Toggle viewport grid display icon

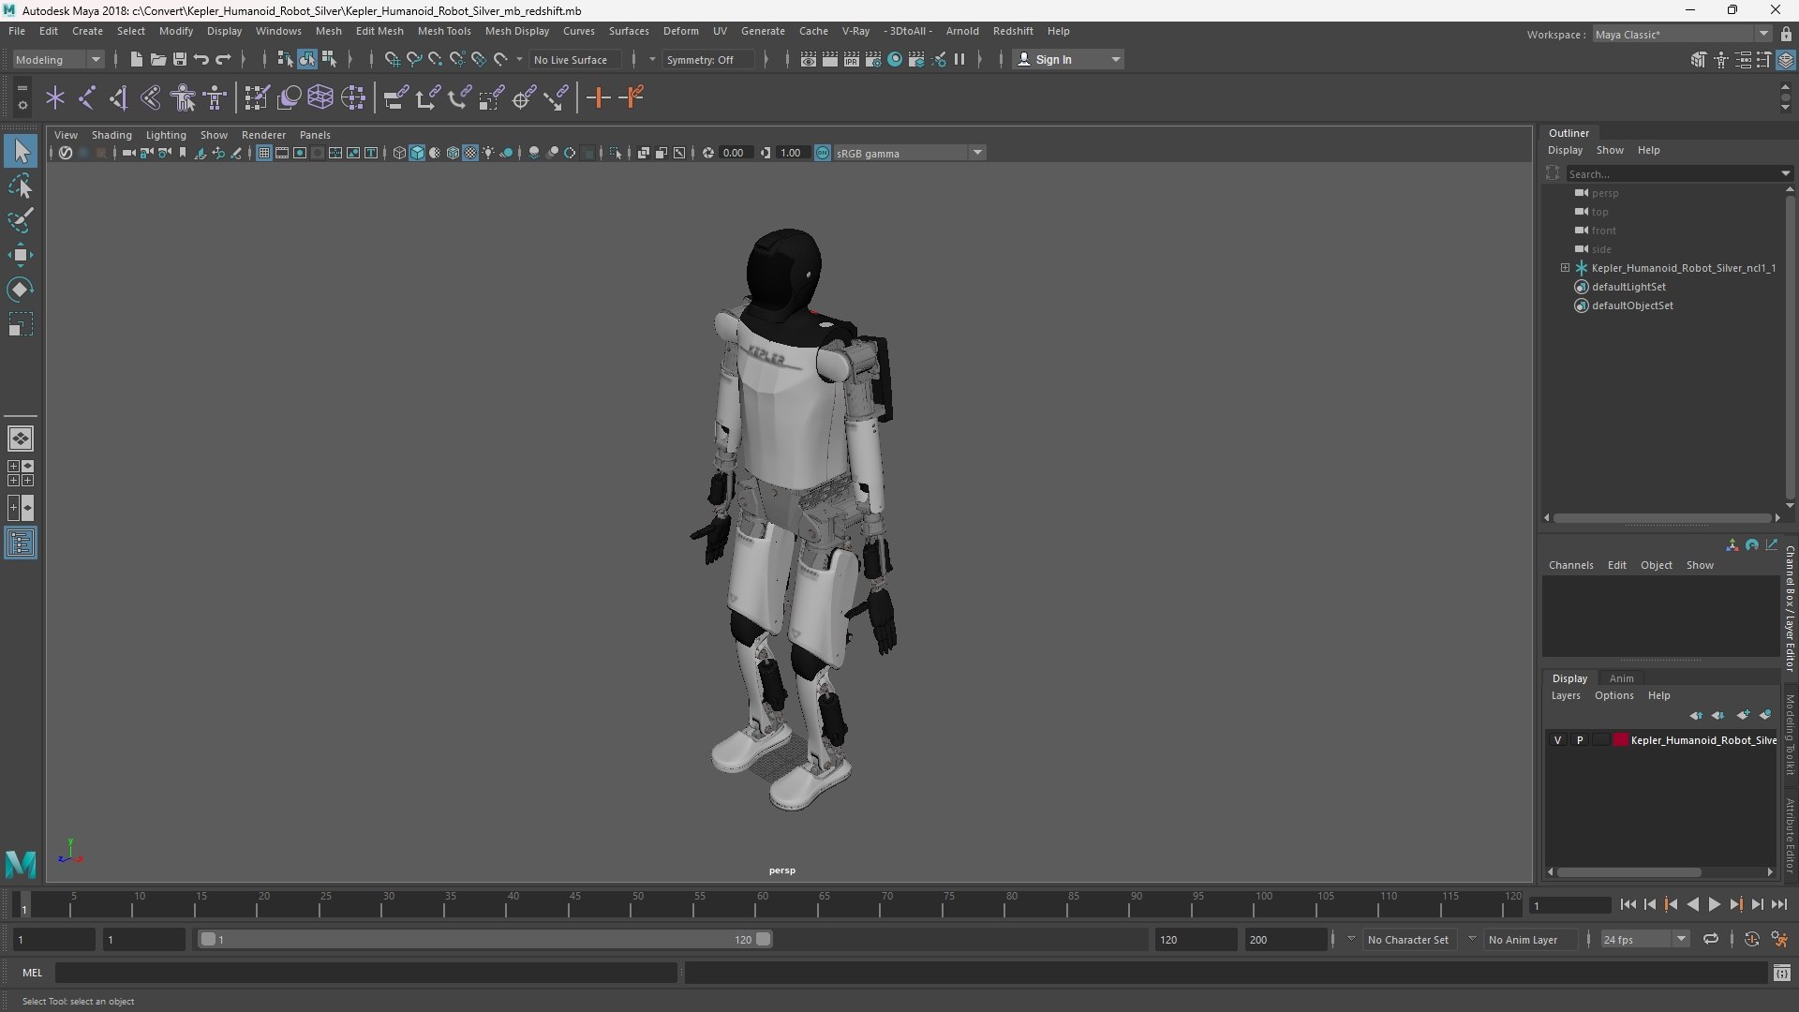point(264,153)
